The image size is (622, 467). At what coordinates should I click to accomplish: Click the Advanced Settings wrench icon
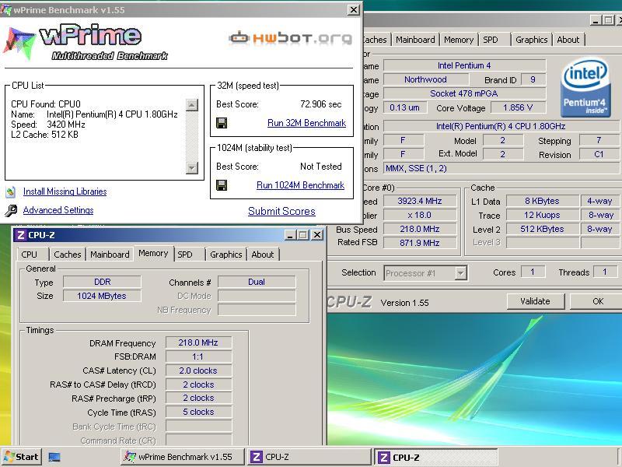[11, 210]
